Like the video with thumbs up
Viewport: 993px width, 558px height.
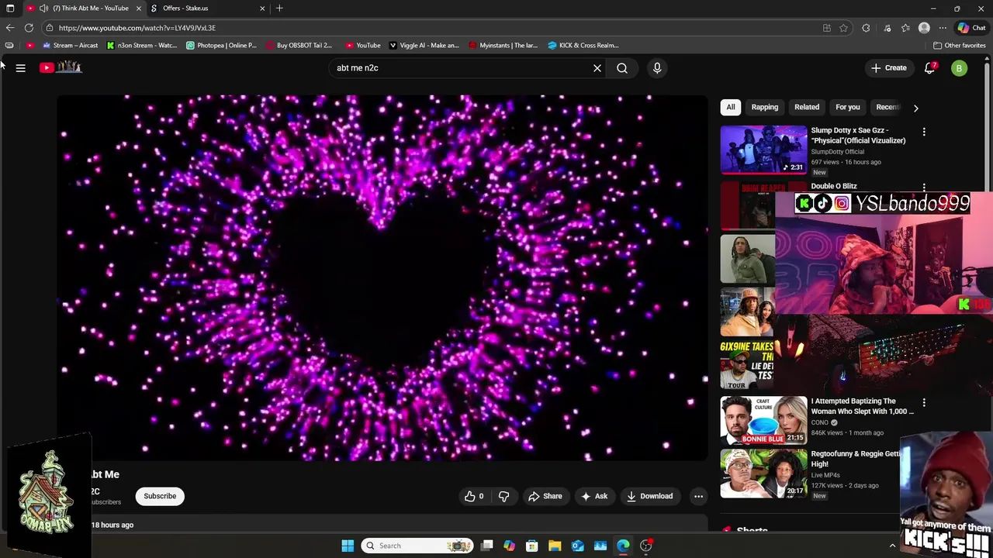point(474,496)
